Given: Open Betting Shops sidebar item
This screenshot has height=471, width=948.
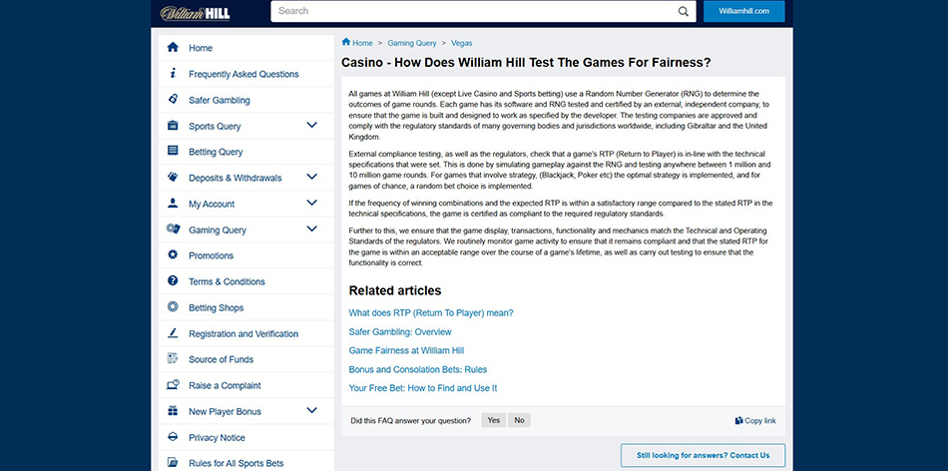Looking at the screenshot, I should 246,307.
